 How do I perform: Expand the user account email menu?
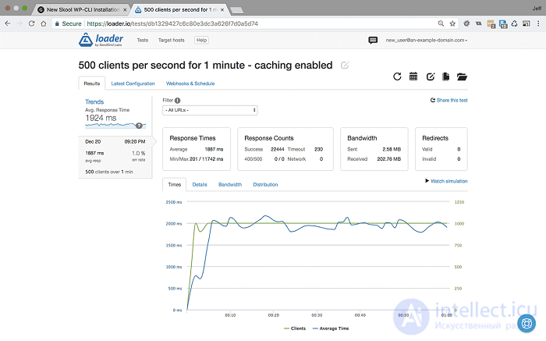coord(426,40)
